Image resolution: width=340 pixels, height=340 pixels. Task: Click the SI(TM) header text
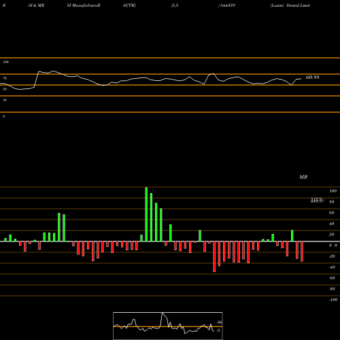click(129, 5)
